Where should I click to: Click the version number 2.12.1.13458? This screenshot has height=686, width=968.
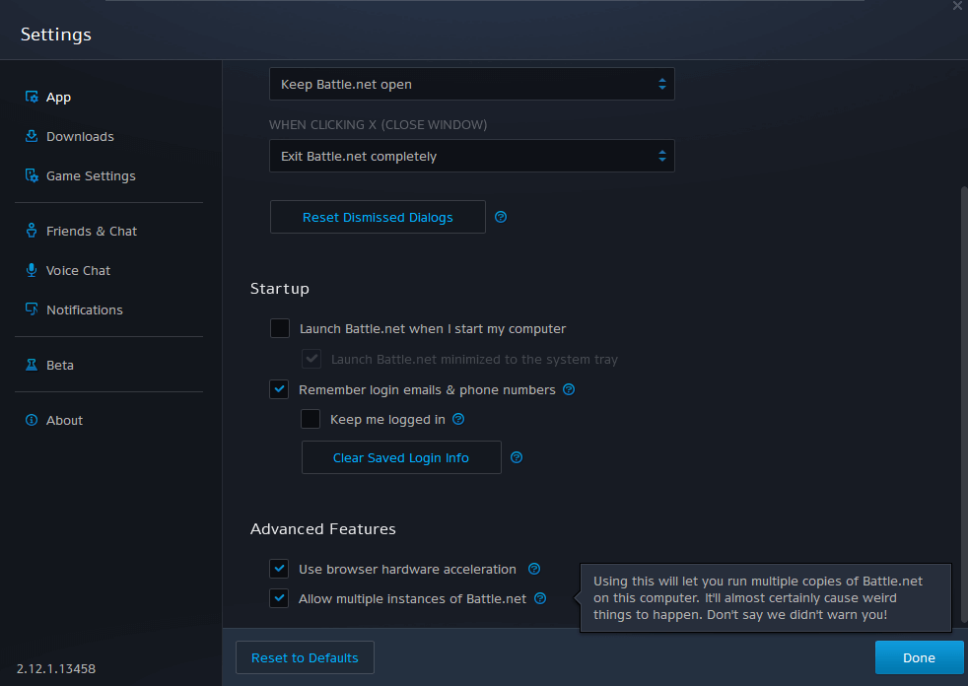[x=56, y=668]
